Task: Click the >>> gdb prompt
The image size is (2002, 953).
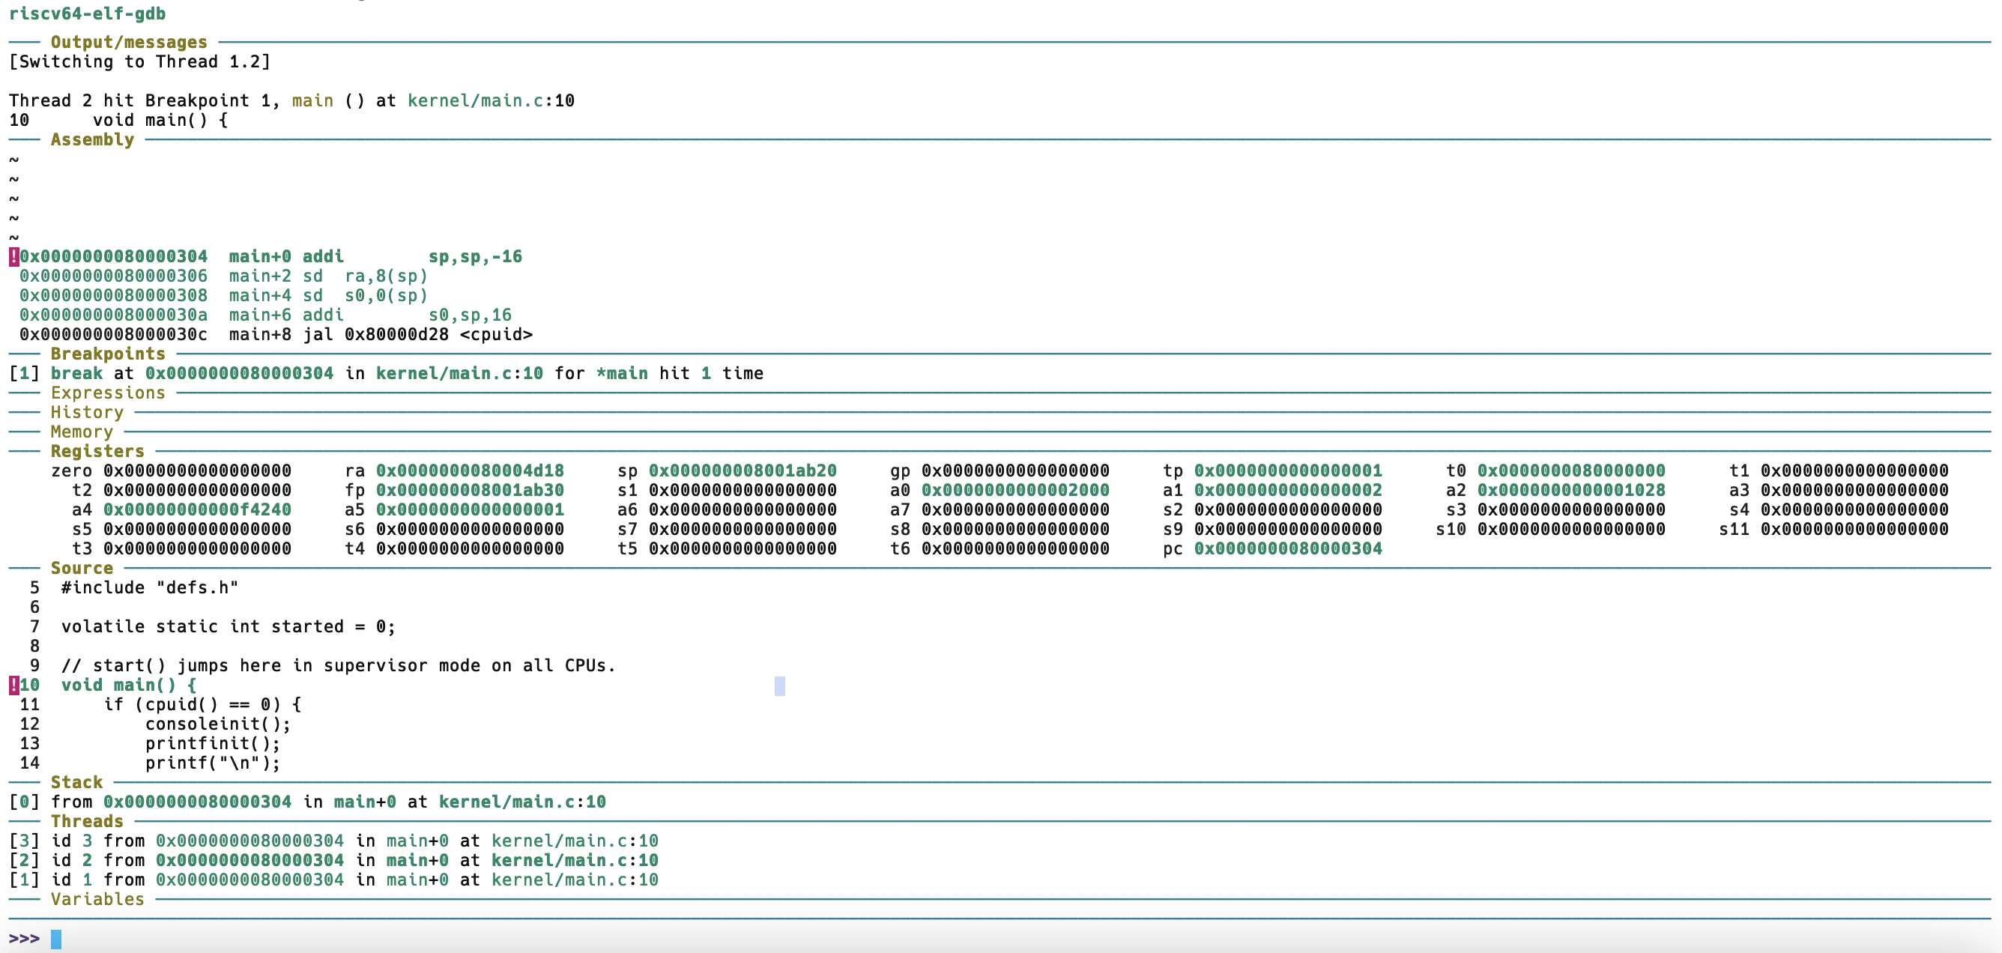Action: coord(24,938)
